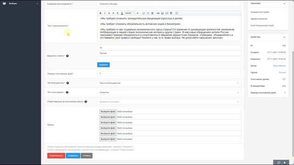Open text alignment options
The image size is (294, 165).
[x=153, y=13]
